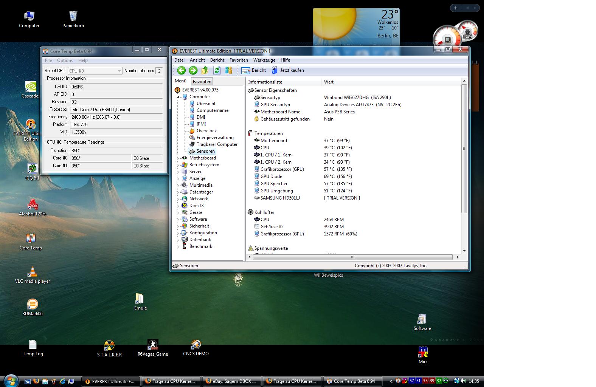Click the volume speaker tray icon

click(463, 381)
